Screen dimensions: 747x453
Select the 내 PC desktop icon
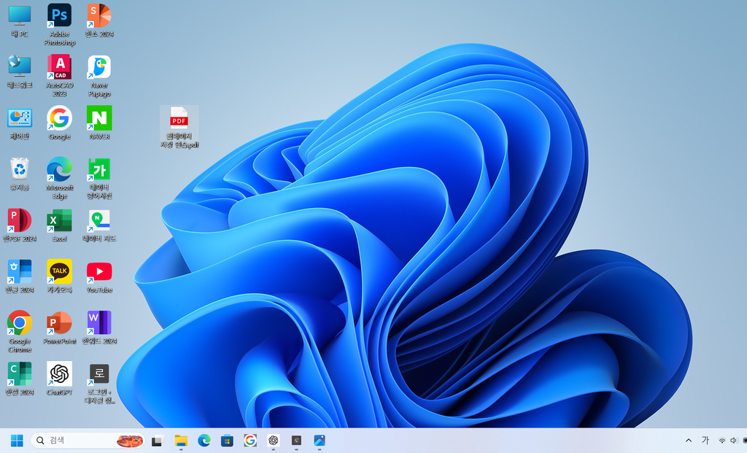click(x=20, y=21)
